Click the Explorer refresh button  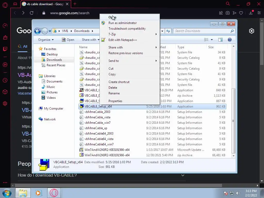(168, 31)
